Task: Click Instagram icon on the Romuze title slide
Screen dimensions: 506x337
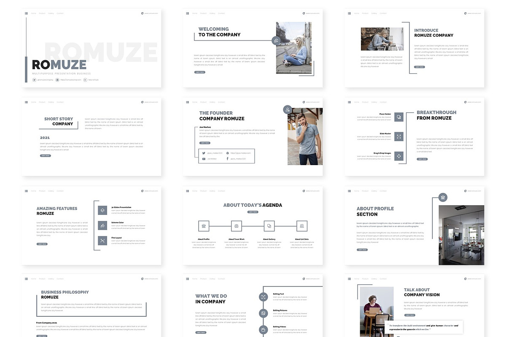Action: tap(57, 80)
